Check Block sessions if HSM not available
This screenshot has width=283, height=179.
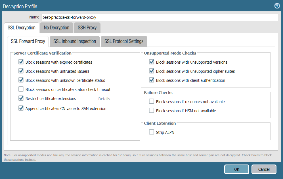click(x=152, y=111)
